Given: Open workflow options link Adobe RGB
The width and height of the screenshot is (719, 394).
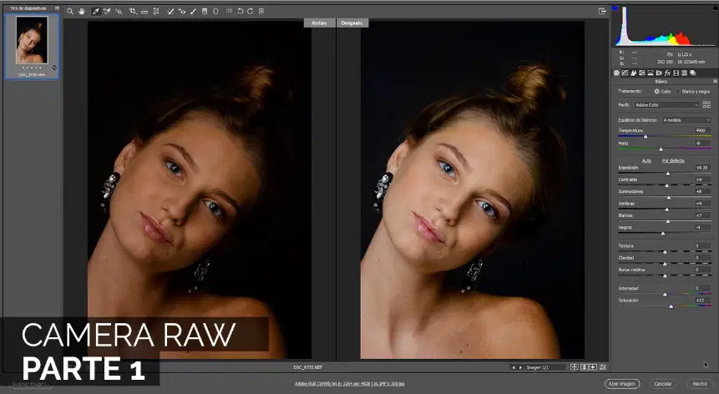Looking at the screenshot, I should pos(349,384).
